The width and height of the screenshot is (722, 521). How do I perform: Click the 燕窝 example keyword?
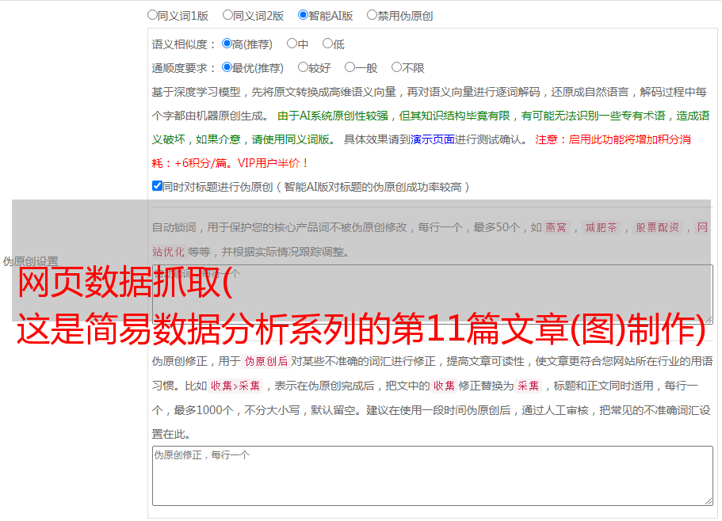(556, 227)
